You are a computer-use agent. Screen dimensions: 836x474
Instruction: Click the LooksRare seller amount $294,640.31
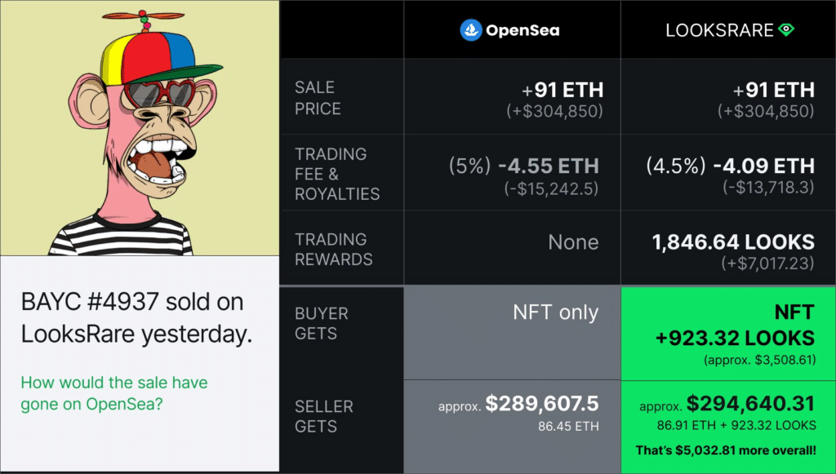tap(750, 404)
